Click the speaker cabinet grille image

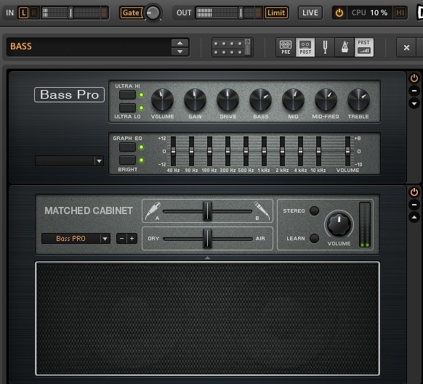[x=207, y=318]
